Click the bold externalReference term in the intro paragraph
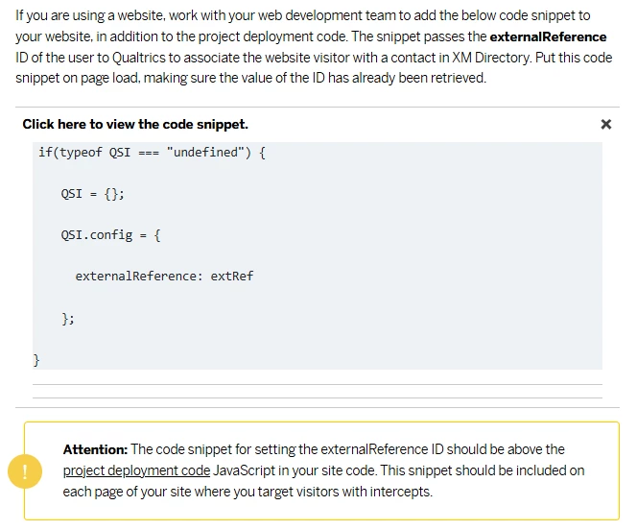The width and height of the screenshot is (637, 530). coord(548,36)
